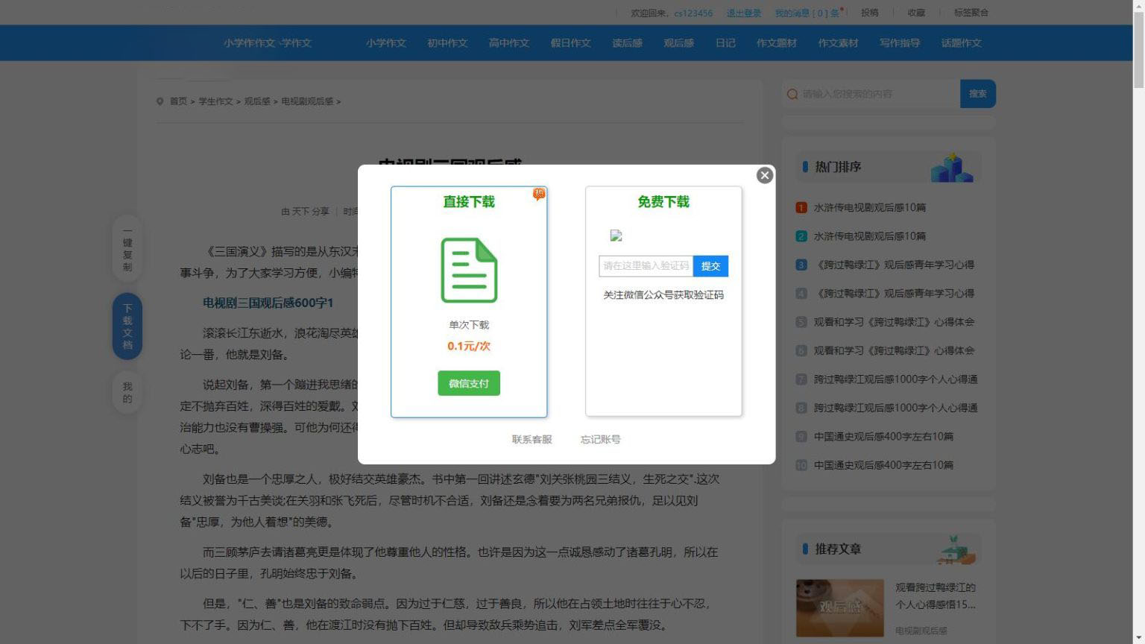Click the search magnifier icon
The image size is (1145, 644).
[x=792, y=94]
